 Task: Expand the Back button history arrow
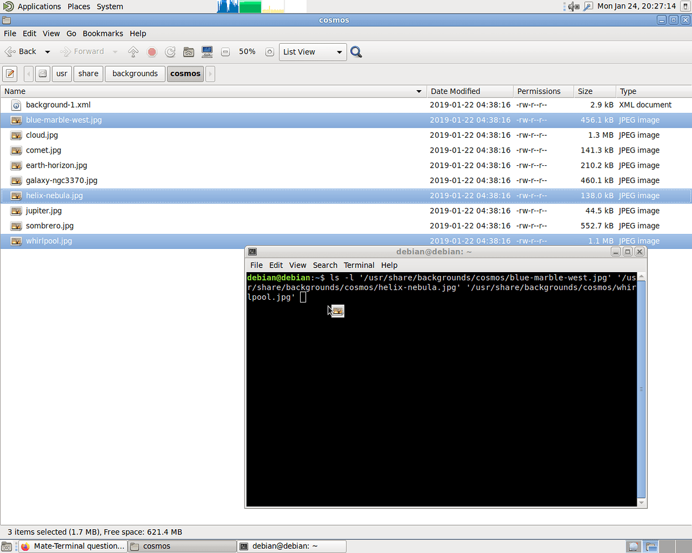(x=47, y=51)
